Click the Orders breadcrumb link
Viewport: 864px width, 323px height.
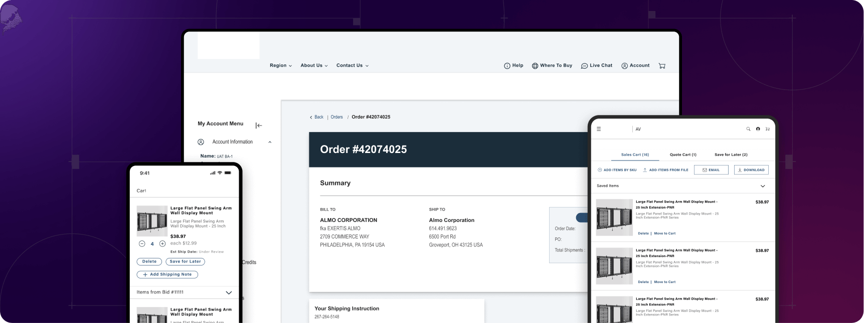click(x=336, y=117)
